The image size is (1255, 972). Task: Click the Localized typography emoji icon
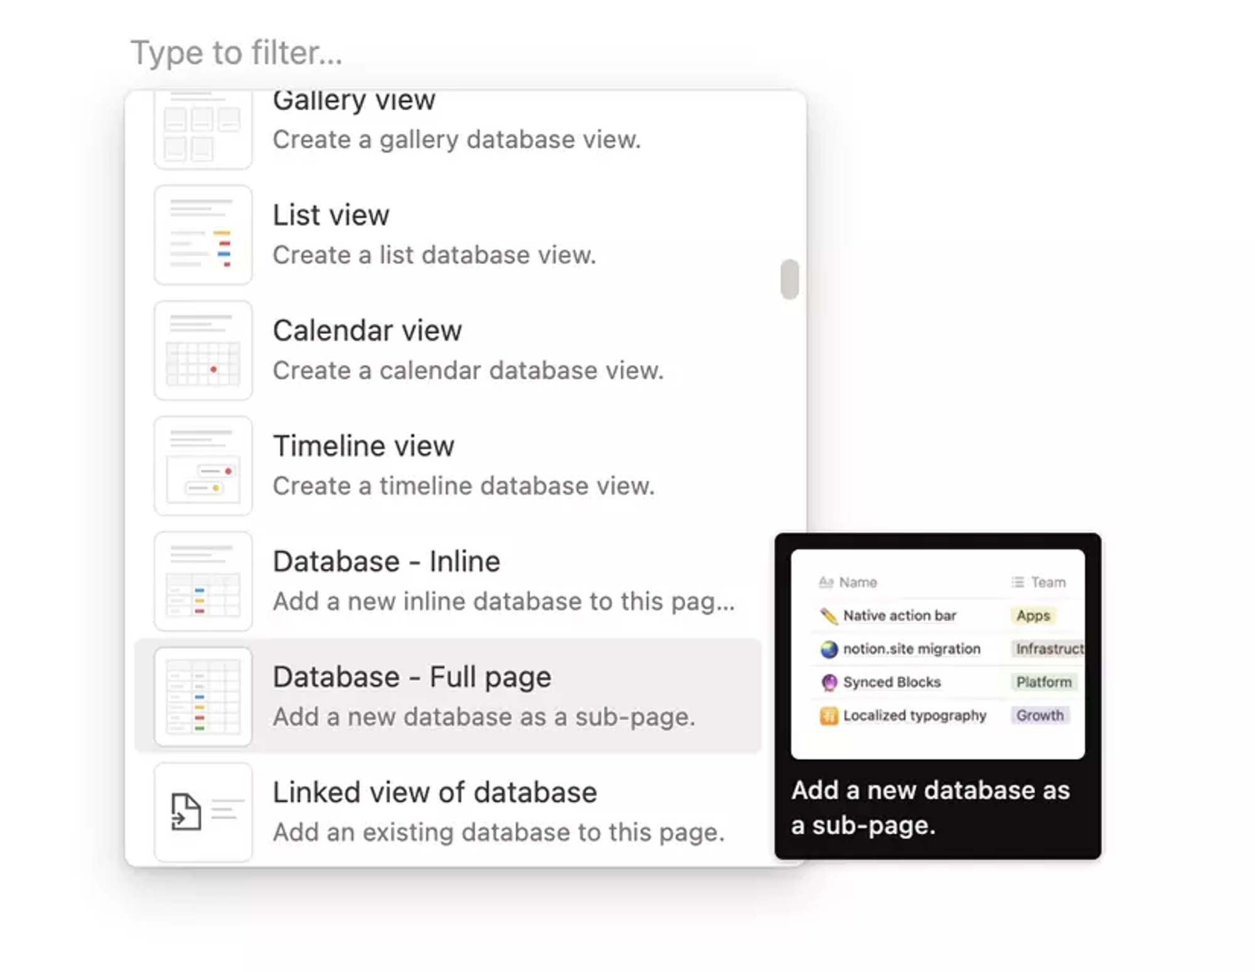pyautogui.click(x=828, y=715)
